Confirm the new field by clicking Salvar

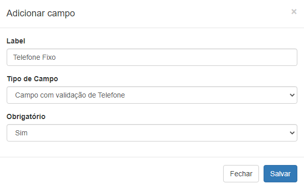(280, 174)
